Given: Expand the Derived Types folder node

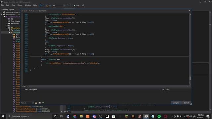Looking at the screenshot, I should point(12,37).
